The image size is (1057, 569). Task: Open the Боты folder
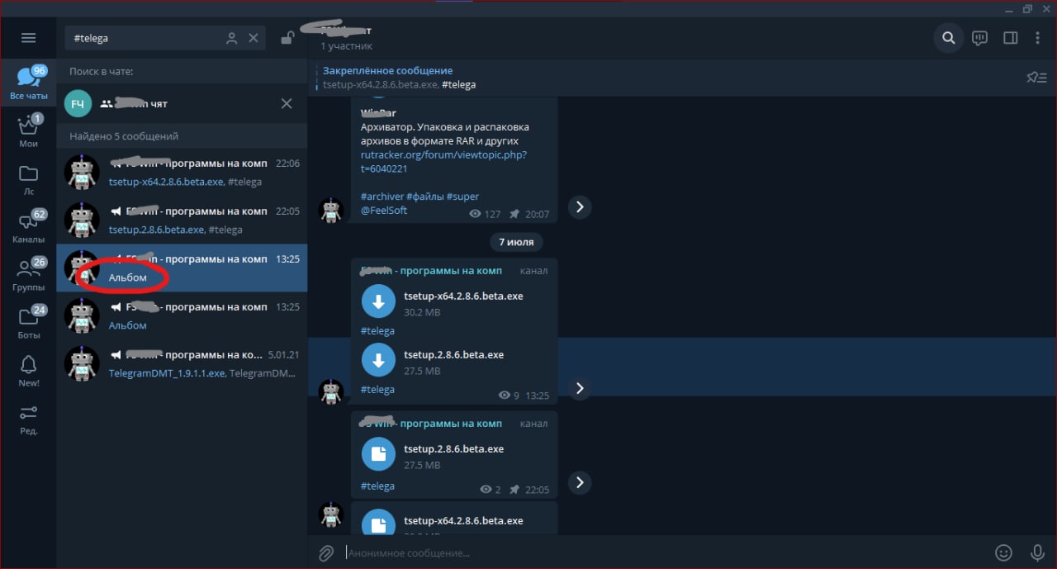(x=29, y=323)
